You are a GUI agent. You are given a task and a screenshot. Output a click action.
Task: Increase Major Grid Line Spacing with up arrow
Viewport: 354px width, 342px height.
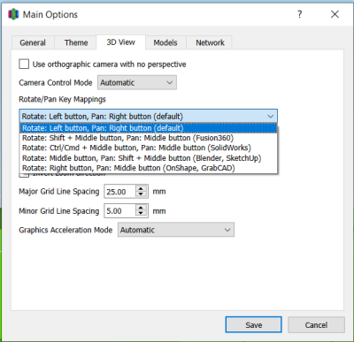point(141,188)
